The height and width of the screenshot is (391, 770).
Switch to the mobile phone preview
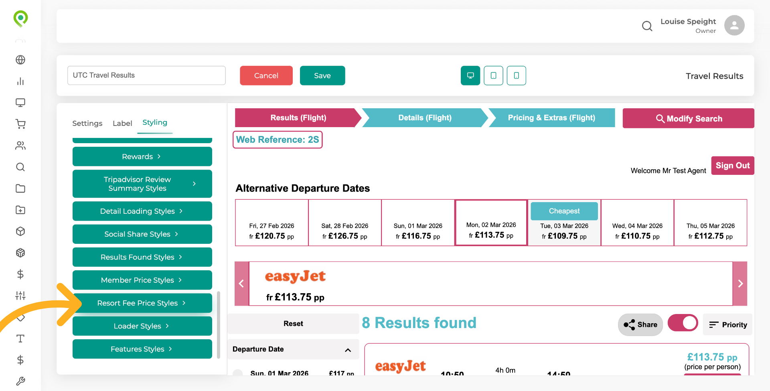point(516,75)
